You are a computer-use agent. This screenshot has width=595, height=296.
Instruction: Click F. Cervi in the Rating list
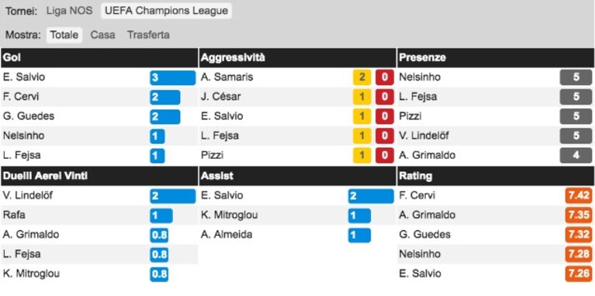[x=417, y=195]
